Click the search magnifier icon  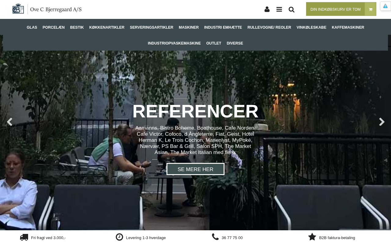[291, 9]
